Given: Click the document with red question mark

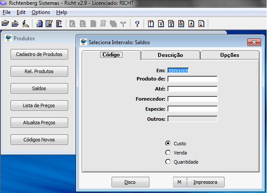Looking at the screenshot, I should (59, 24).
